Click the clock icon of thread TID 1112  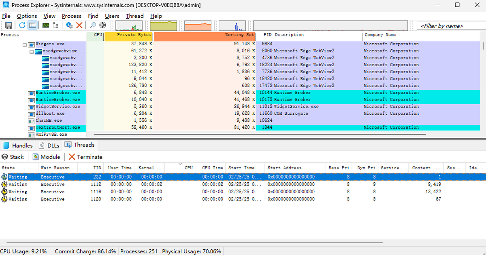4,184
